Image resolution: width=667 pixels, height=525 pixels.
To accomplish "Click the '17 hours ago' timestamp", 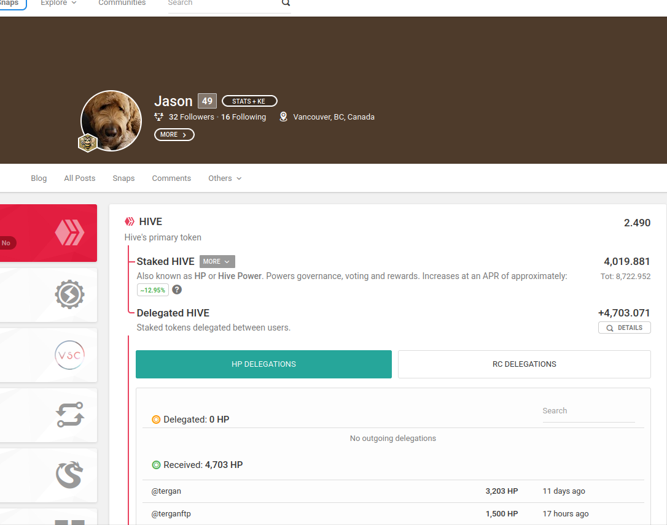I will (566, 514).
